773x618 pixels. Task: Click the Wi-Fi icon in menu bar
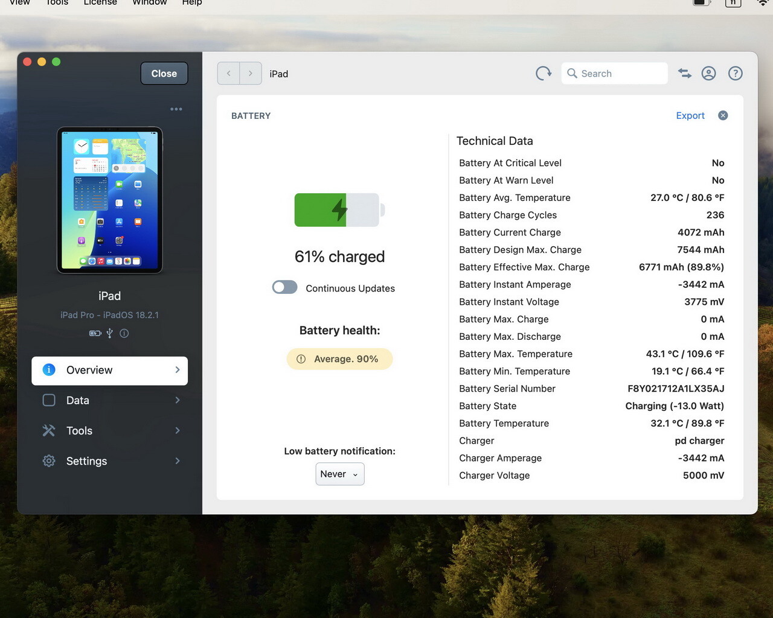763,2
